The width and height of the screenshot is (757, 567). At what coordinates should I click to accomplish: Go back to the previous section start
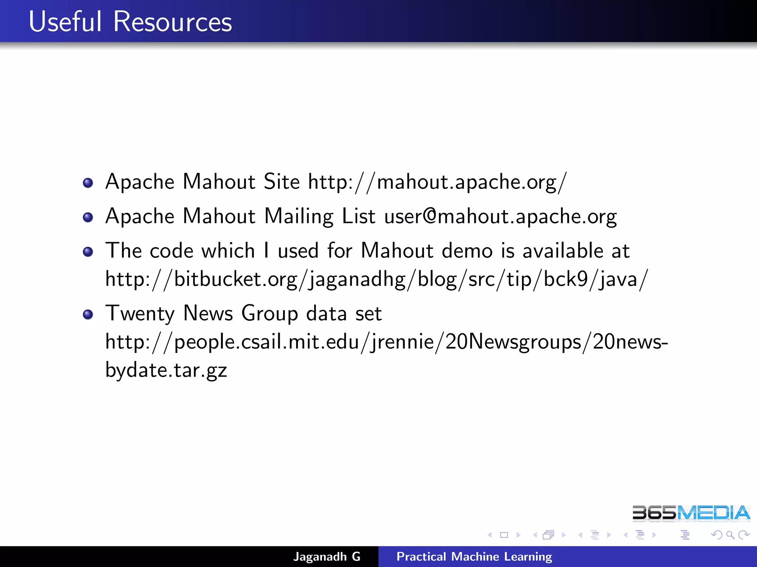point(625,535)
